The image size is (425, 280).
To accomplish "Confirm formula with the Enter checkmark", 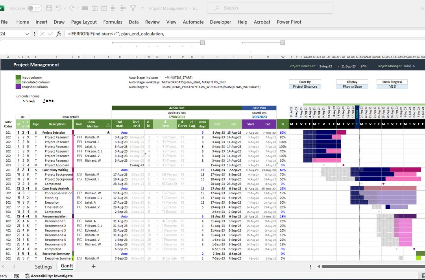I will (50, 34).
